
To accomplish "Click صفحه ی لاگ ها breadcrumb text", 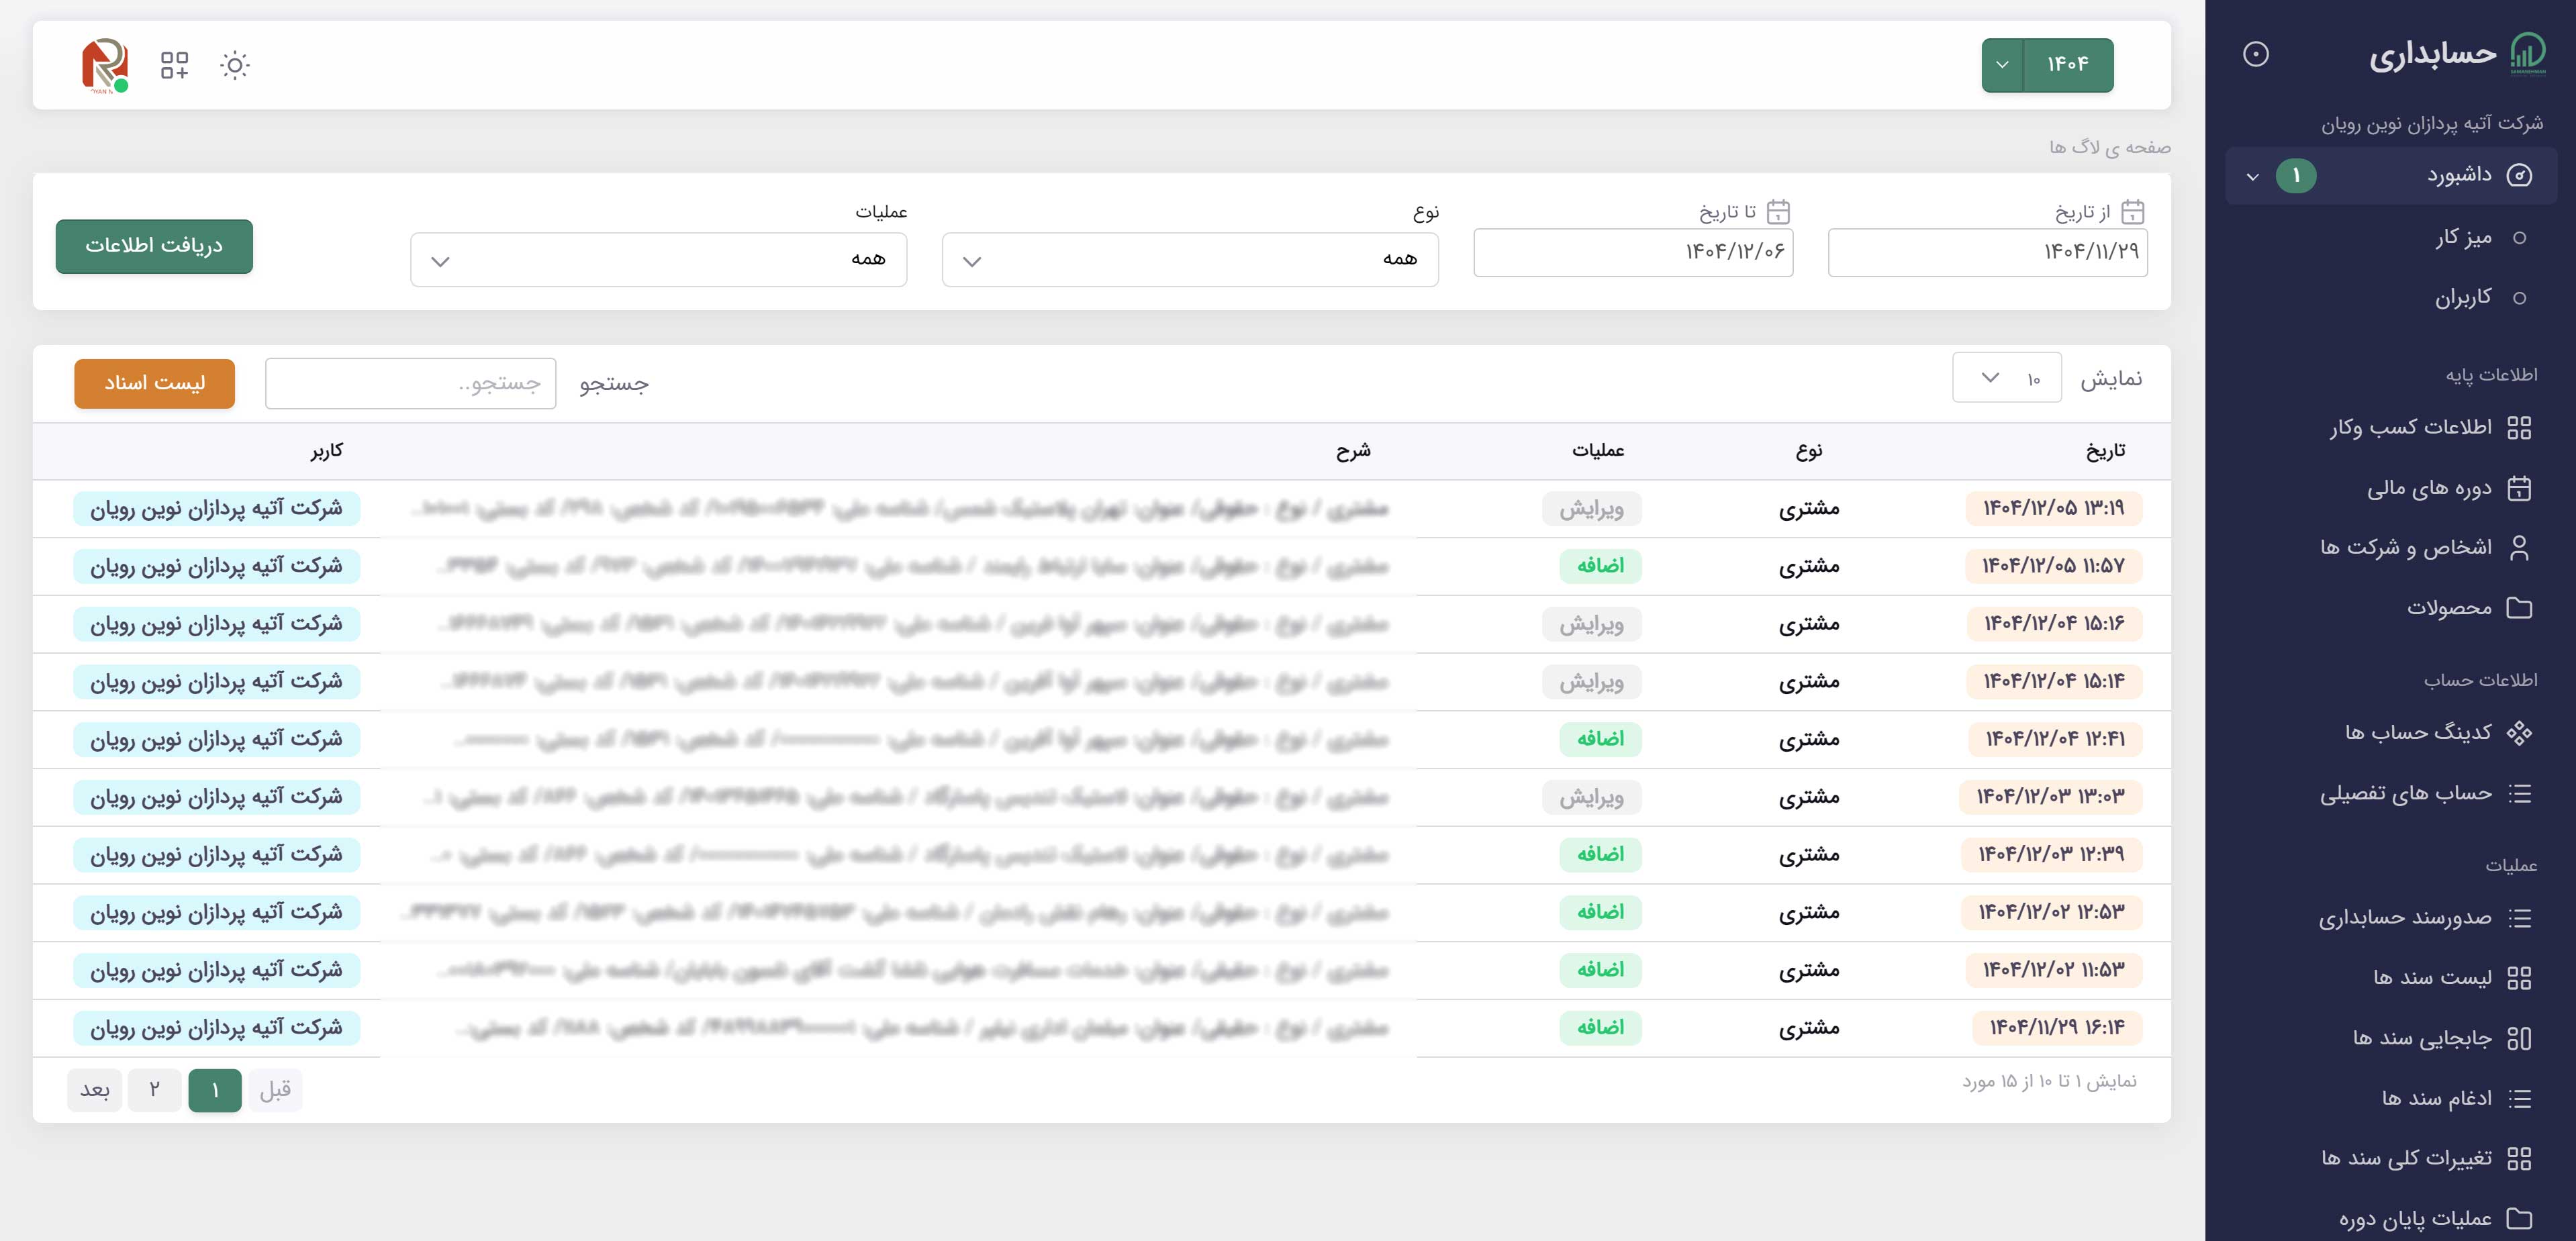I will 2109,148.
